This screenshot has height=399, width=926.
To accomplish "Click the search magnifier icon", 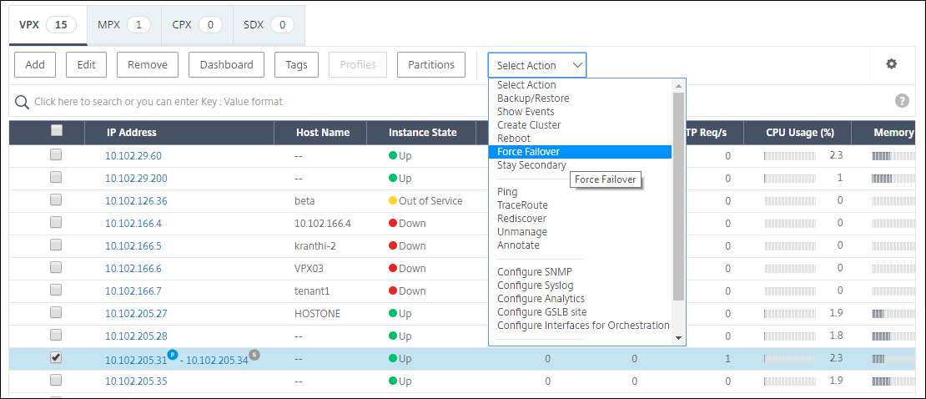I will pos(22,102).
